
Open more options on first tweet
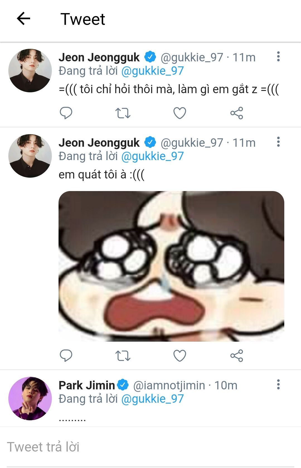[x=278, y=57]
